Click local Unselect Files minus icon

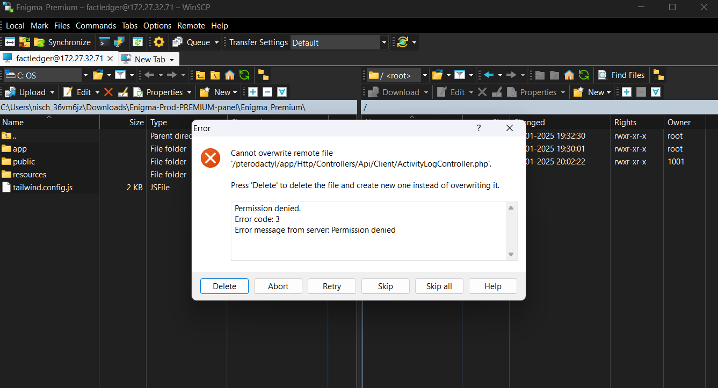tap(267, 92)
